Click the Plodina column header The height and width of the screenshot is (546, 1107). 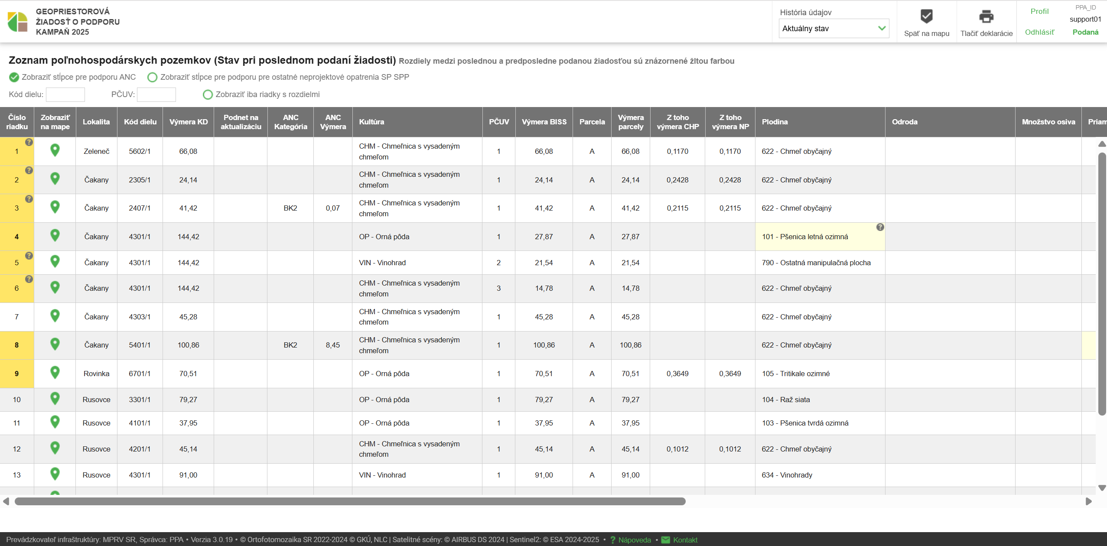[x=775, y=122]
